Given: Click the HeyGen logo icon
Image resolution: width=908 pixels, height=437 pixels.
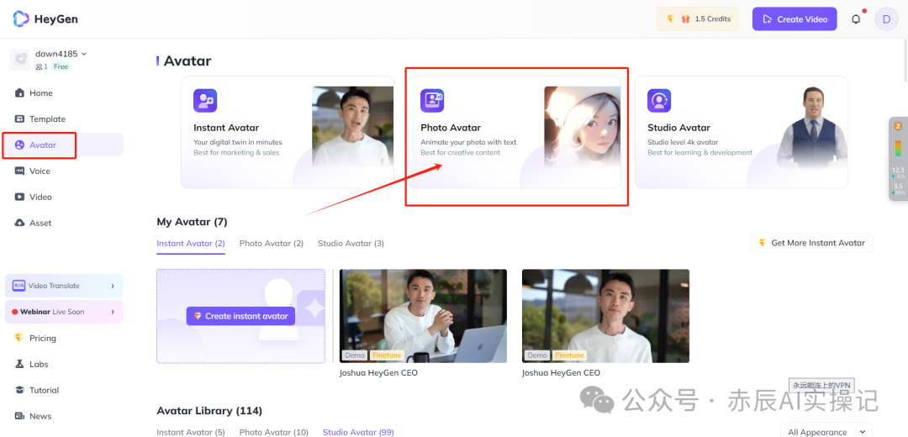Looking at the screenshot, I should 21,18.
